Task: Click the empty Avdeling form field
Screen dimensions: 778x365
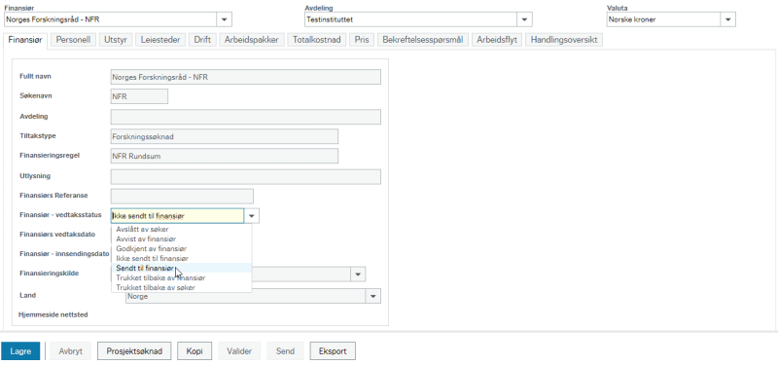Action: [x=246, y=117]
